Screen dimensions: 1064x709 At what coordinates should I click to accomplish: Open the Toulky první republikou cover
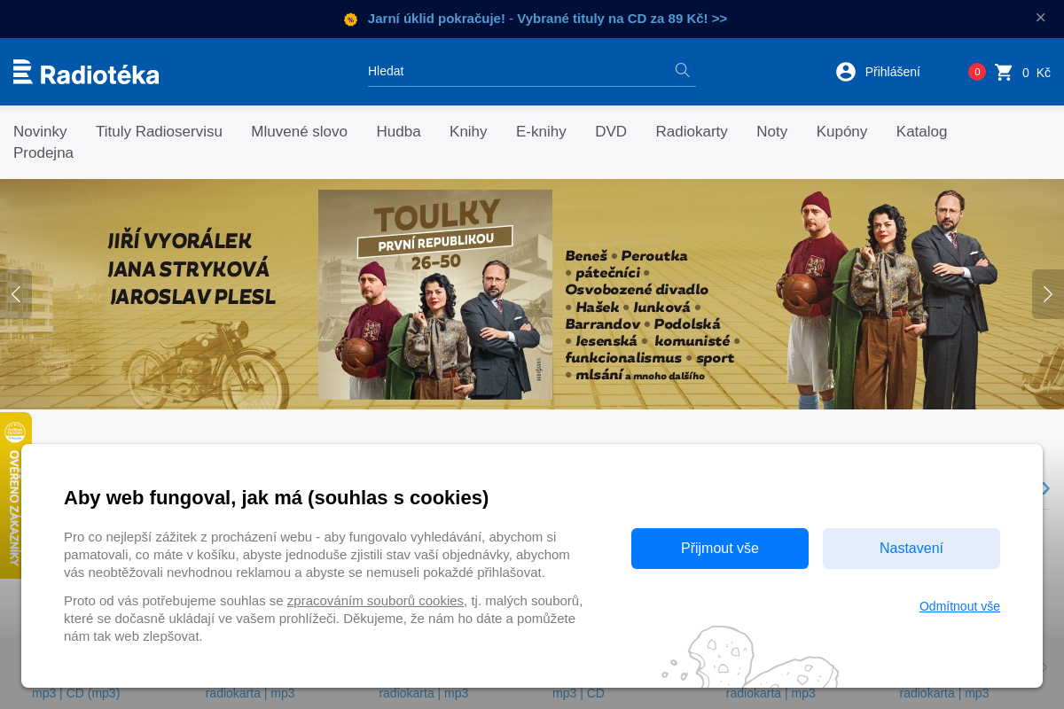(435, 294)
